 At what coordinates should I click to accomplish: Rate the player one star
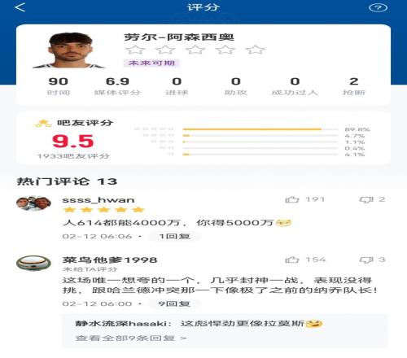pos(135,50)
